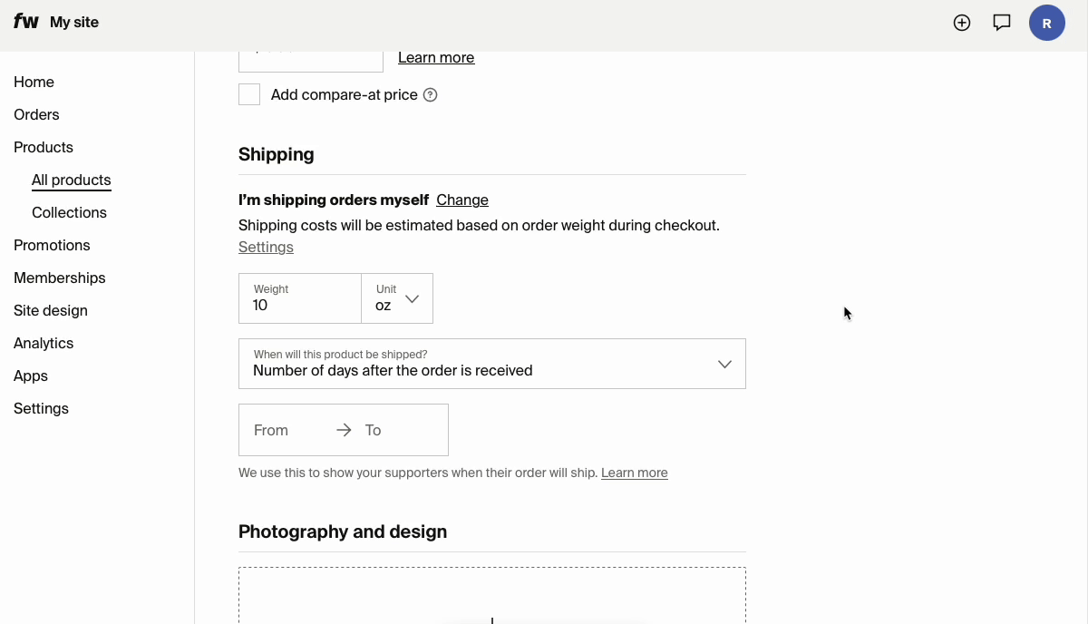Open the chat messages icon
This screenshot has height=624, width=1088.
click(1002, 23)
